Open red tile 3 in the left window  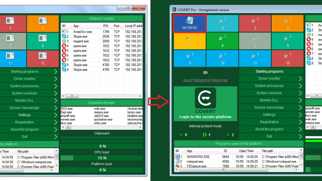13,24
